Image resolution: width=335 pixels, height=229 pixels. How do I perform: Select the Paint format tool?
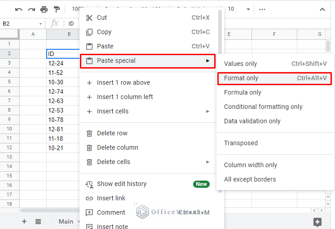click(57, 9)
